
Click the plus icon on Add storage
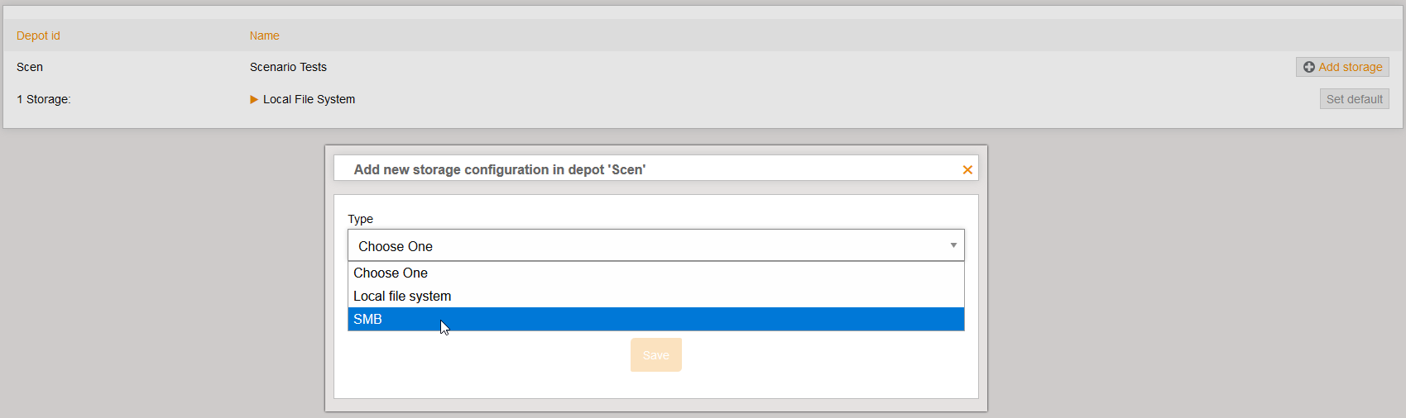click(x=1309, y=67)
